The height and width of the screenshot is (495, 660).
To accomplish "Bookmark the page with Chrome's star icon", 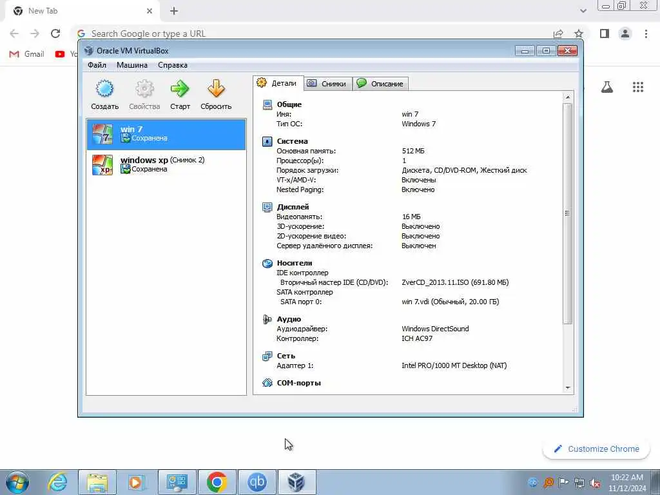I will pos(579,34).
